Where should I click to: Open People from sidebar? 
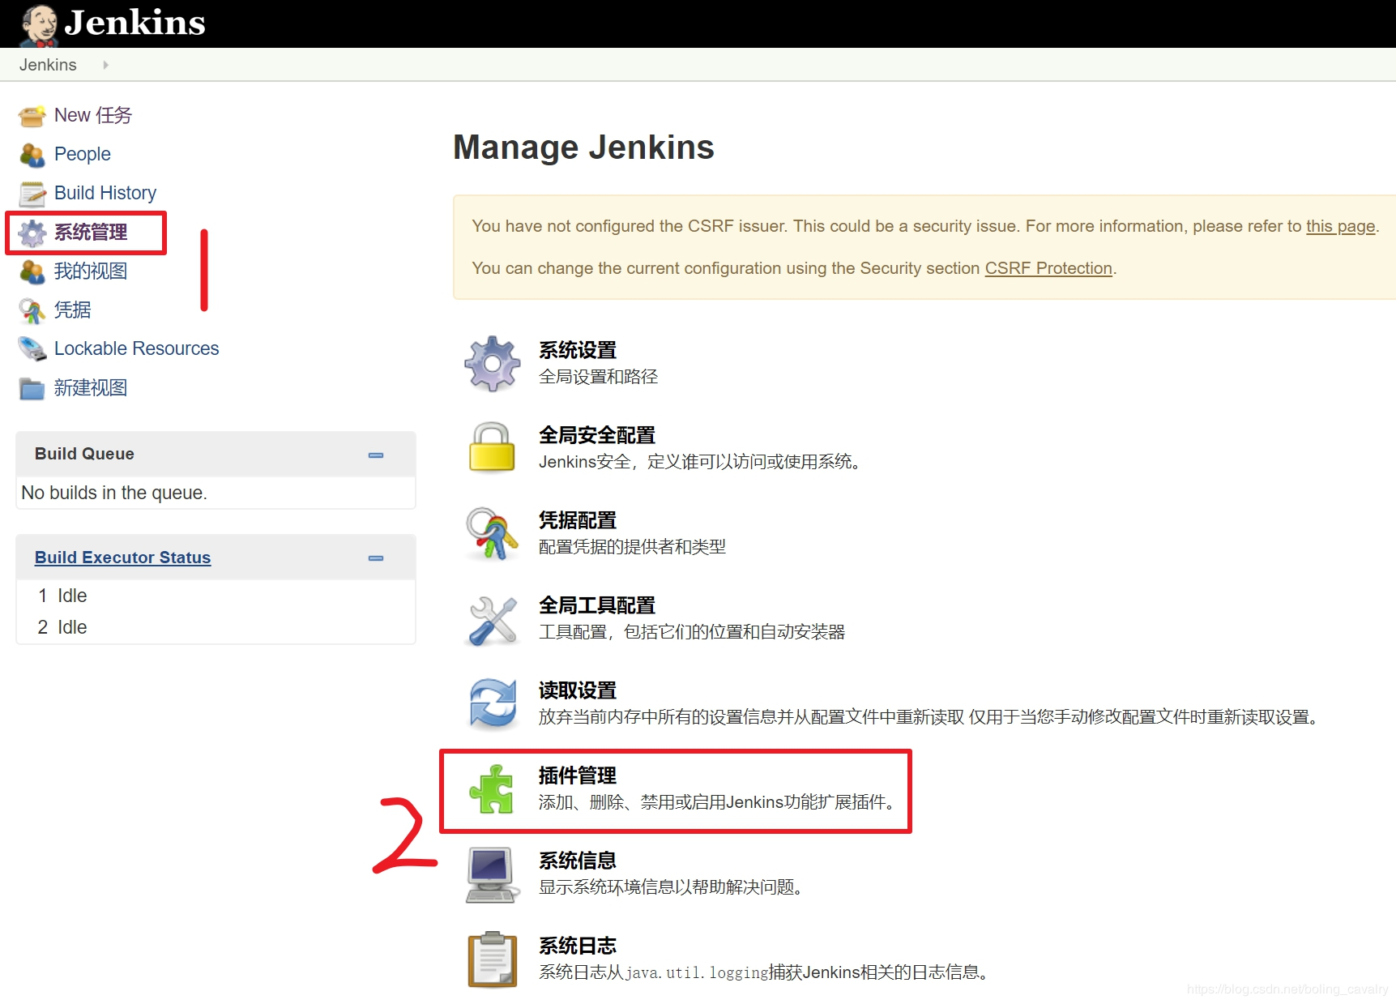click(83, 154)
